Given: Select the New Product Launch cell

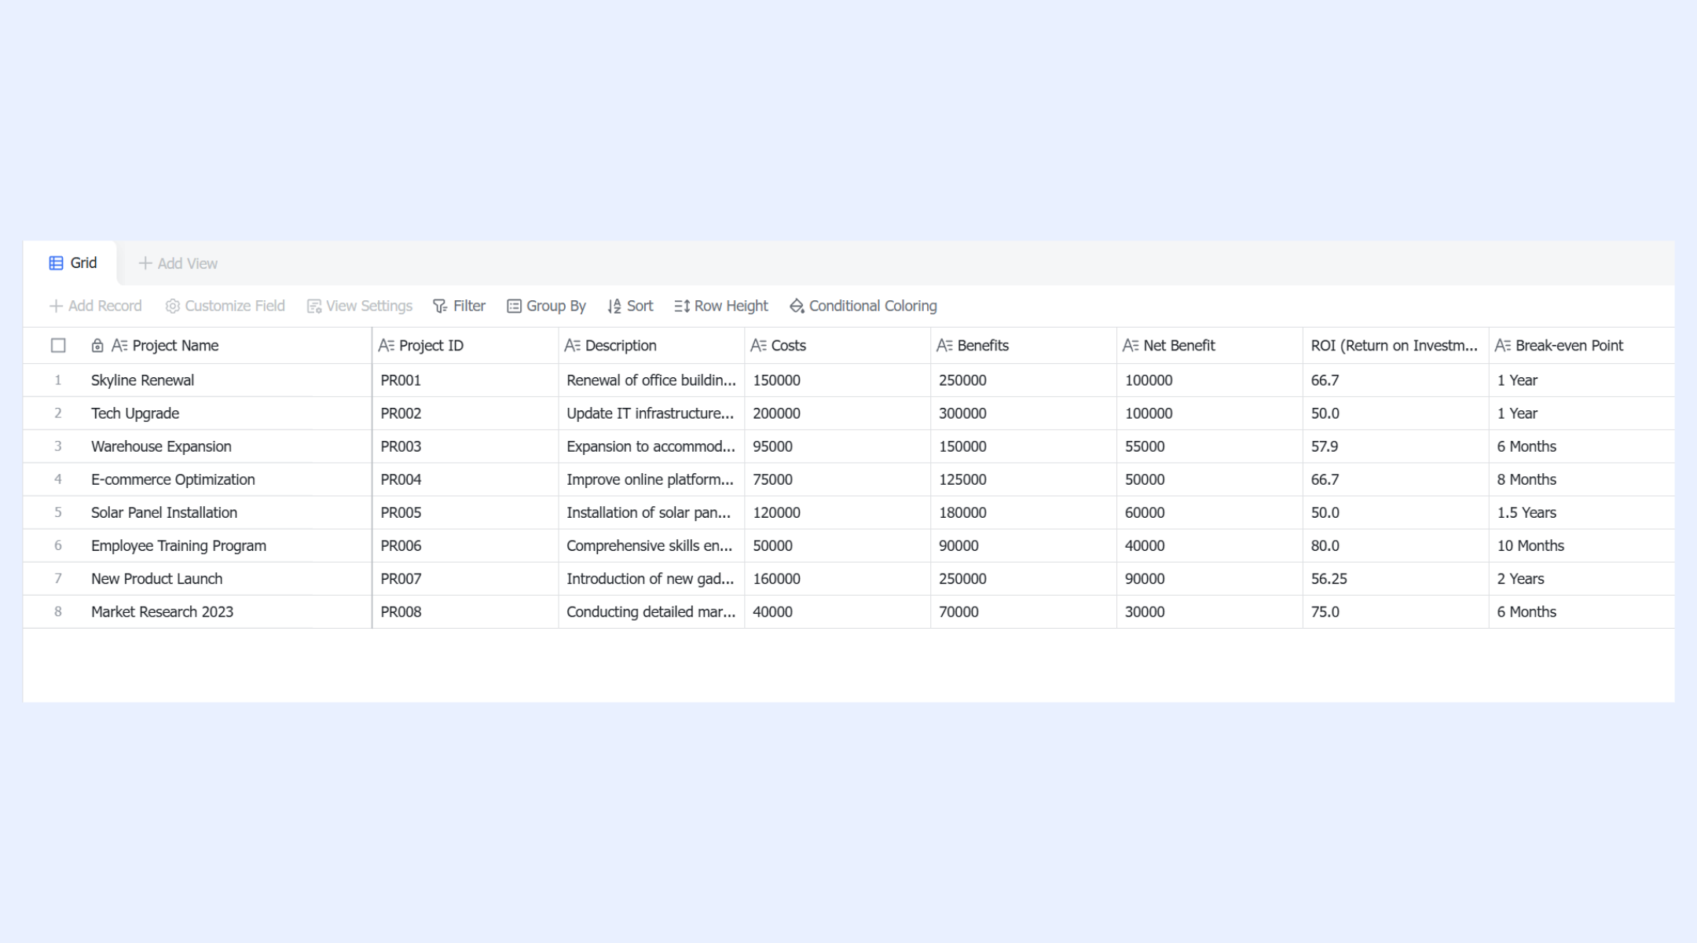Looking at the screenshot, I should pyautogui.click(x=228, y=578).
